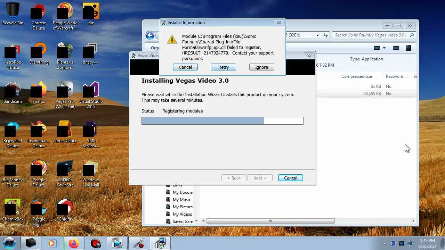This screenshot has width=445, height=250.
Task: Show hidden tray icons arrow
Action: pyautogui.click(x=385, y=243)
